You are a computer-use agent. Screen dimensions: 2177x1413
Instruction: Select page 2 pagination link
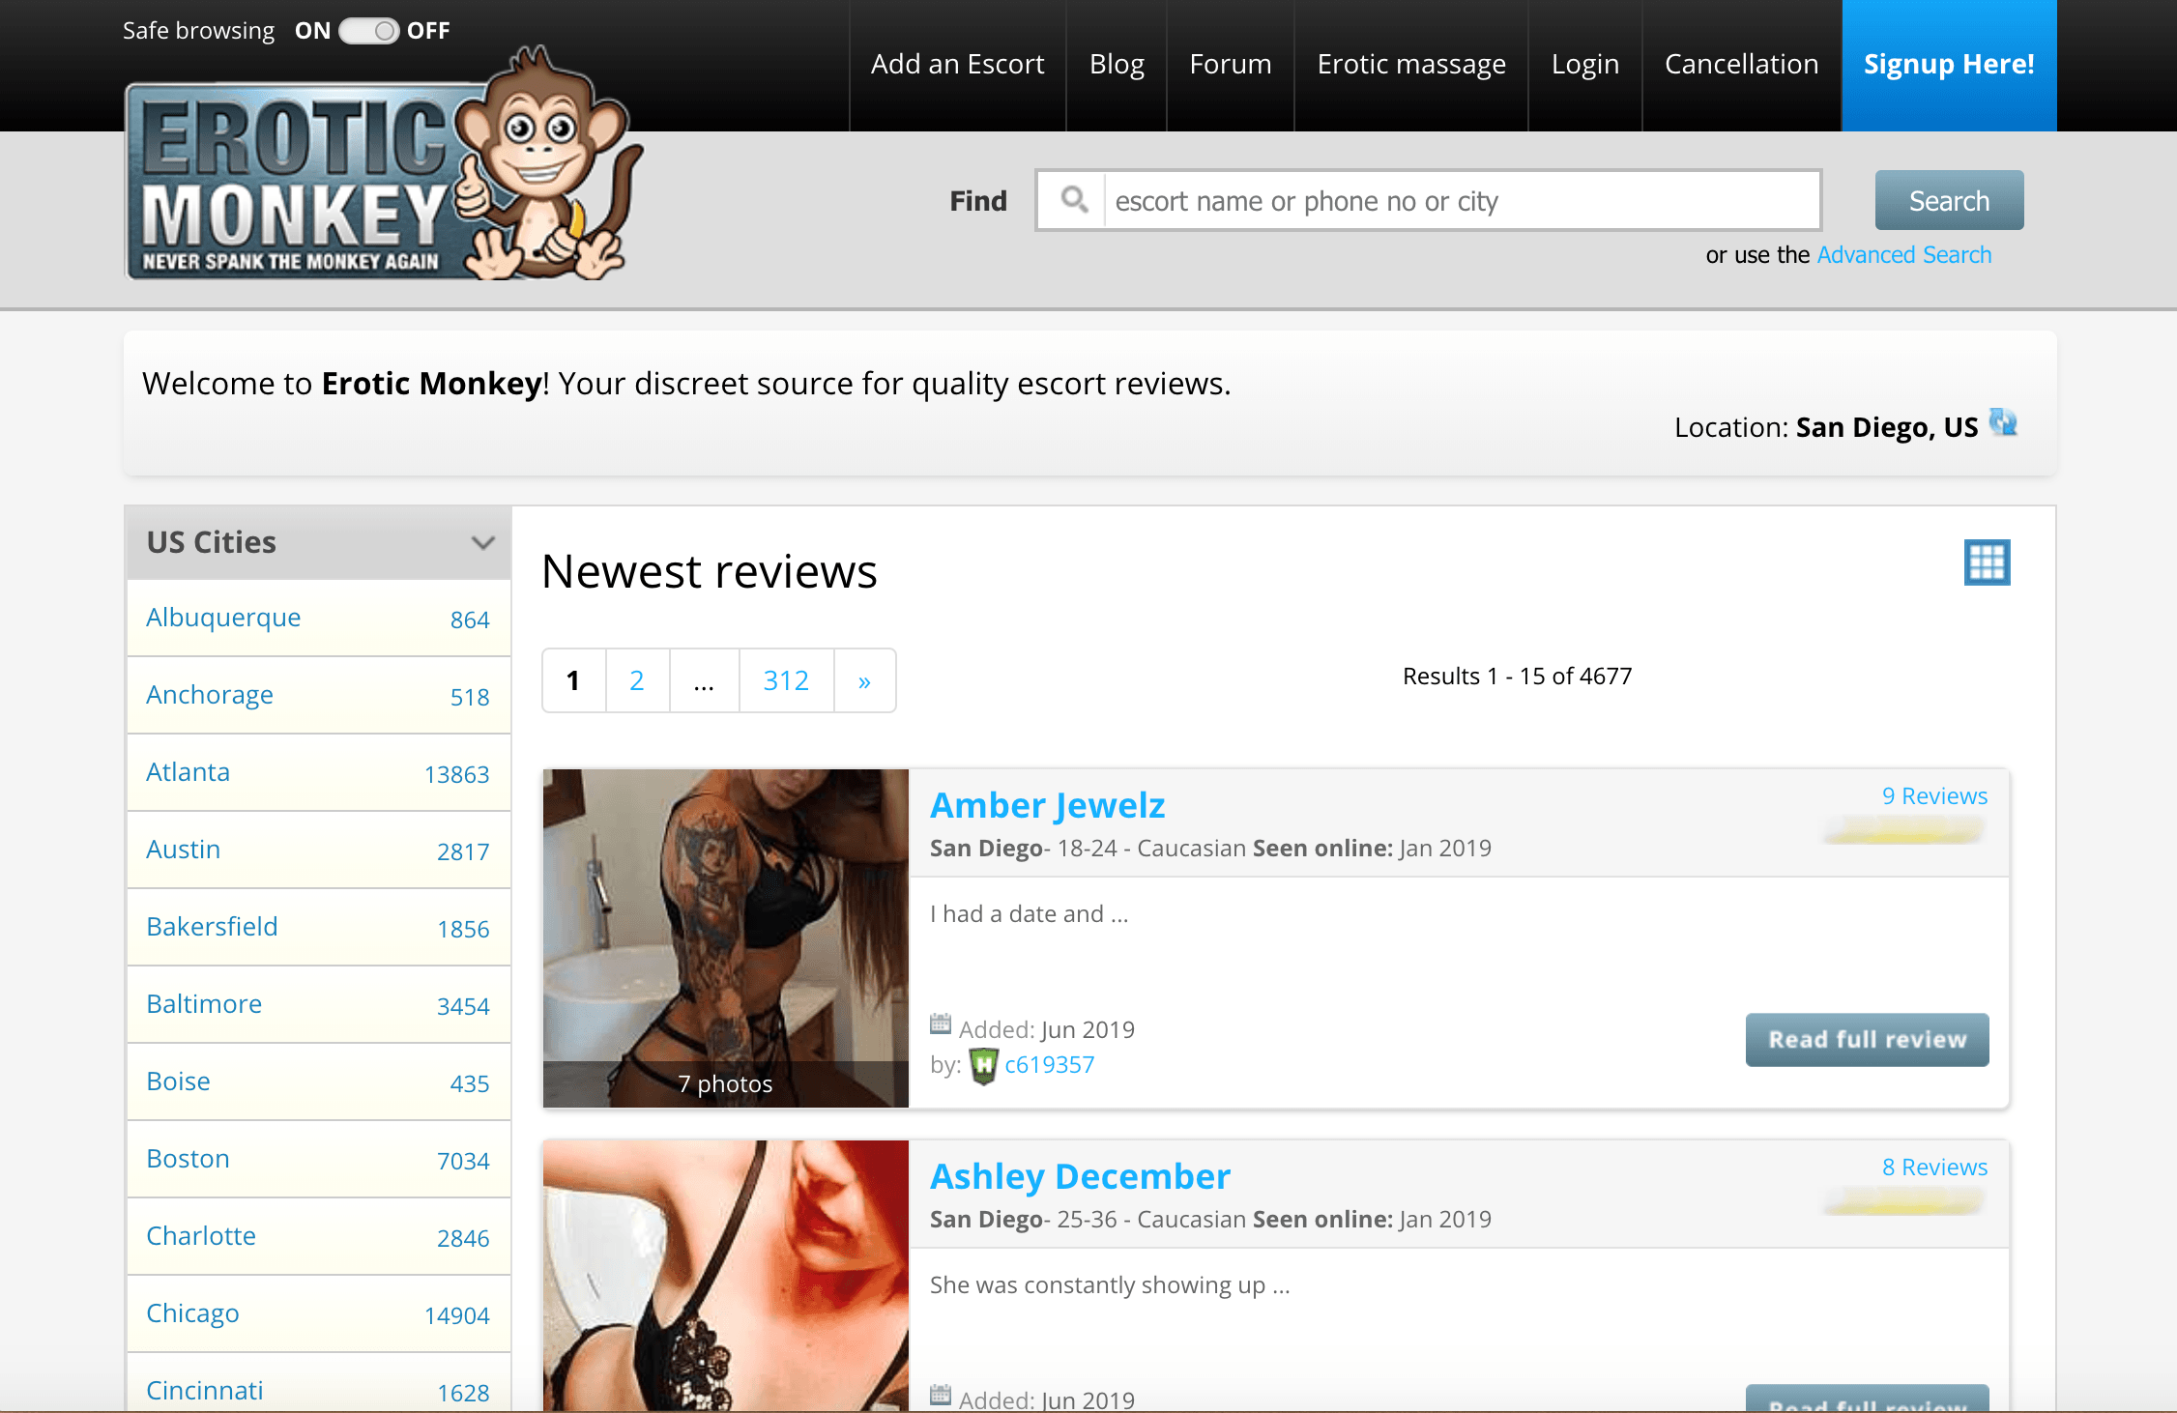tap(636, 678)
